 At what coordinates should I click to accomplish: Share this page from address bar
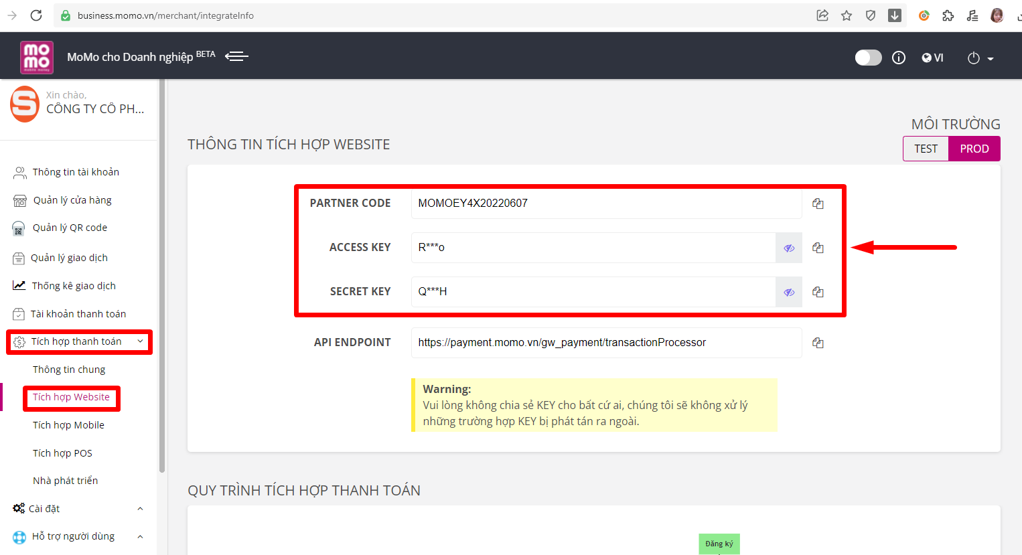[822, 15]
